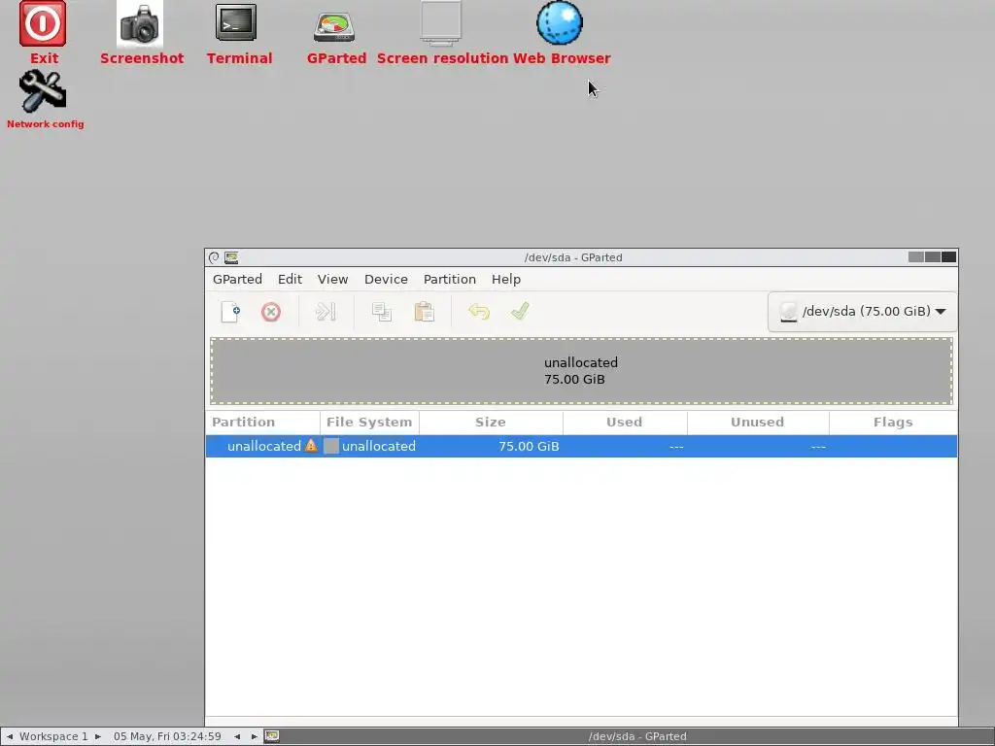995x746 pixels.
Task: Select the unallocated partition name cell
Action: 264,446
